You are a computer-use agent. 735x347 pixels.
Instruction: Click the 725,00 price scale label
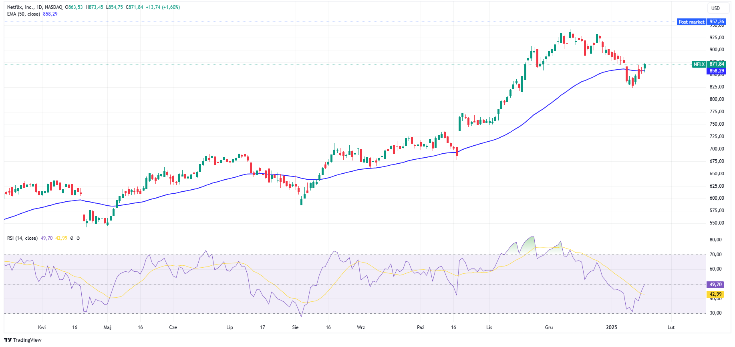click(717, 136)
